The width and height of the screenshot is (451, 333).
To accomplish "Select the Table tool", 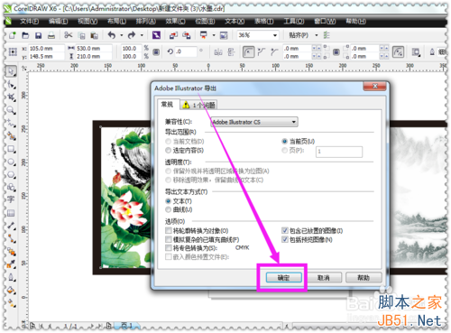I will 11,213.
